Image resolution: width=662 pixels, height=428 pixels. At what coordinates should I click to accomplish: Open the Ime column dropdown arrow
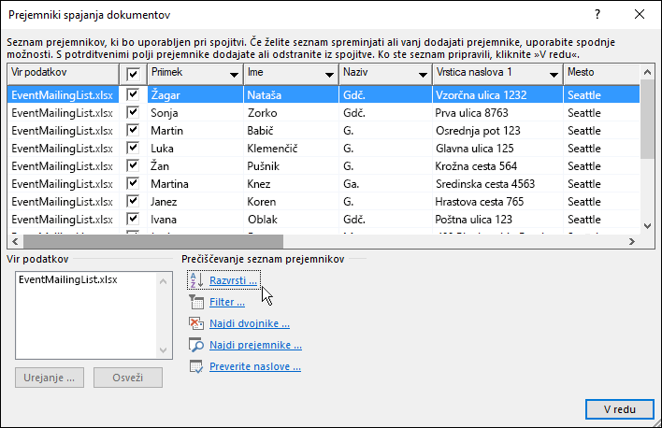coord(329,75)
